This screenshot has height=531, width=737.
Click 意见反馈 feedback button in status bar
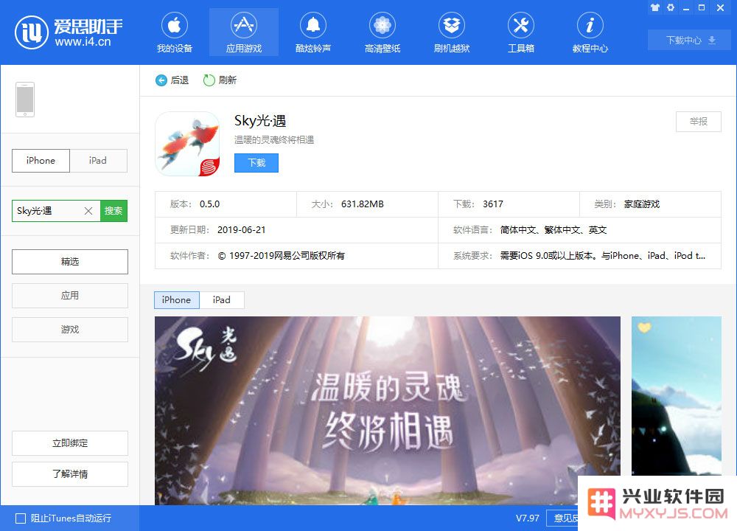point(562,518)
